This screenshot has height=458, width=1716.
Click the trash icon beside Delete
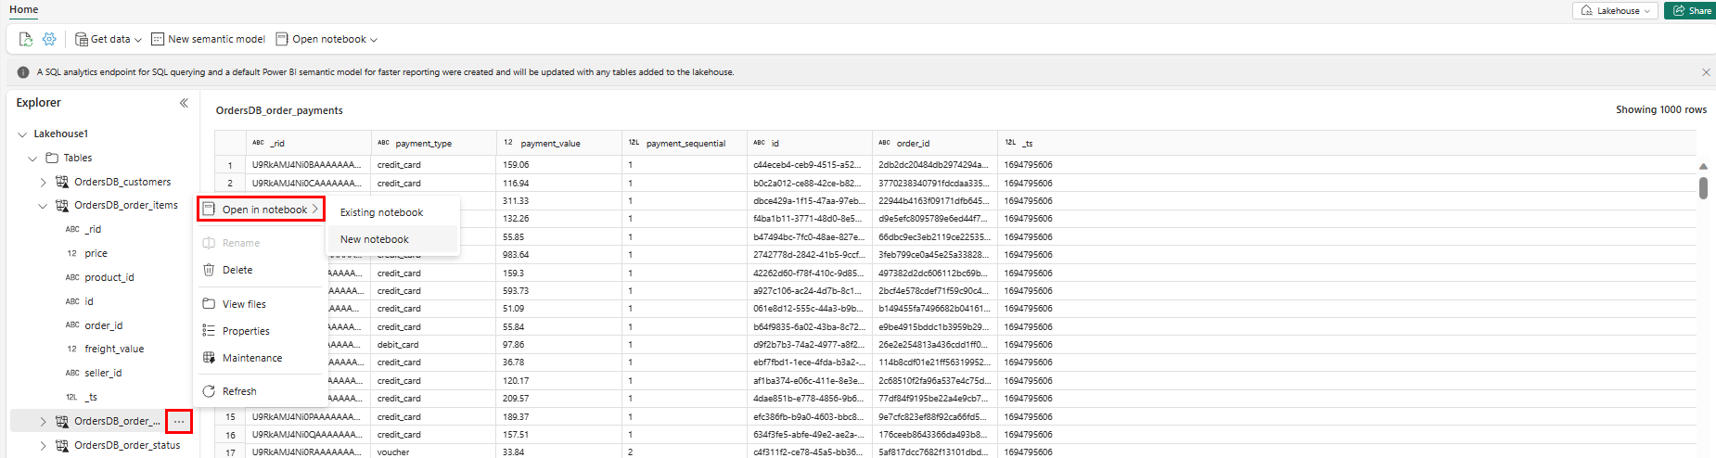pyautogui.click(x=209, y=270)
